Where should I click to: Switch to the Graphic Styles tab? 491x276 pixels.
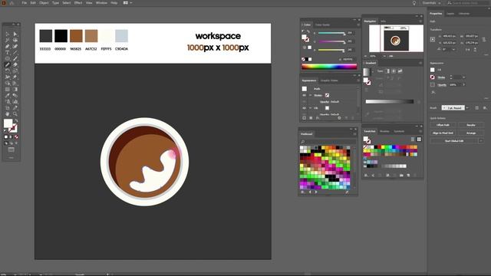click(329, 80)
